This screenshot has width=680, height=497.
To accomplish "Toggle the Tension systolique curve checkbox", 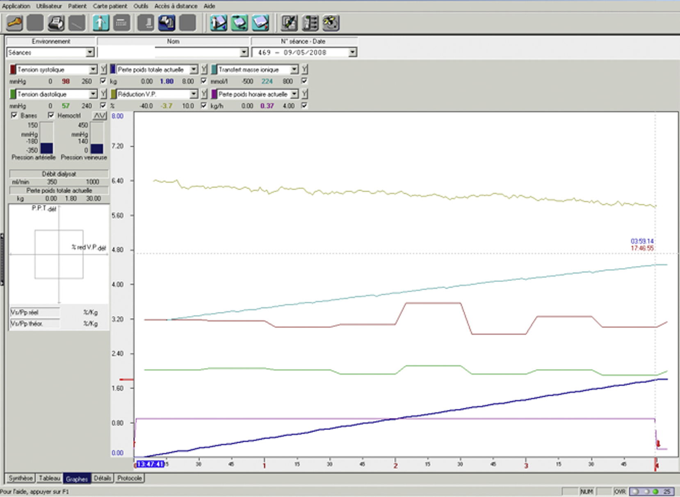I will click(x=103, y=81).
